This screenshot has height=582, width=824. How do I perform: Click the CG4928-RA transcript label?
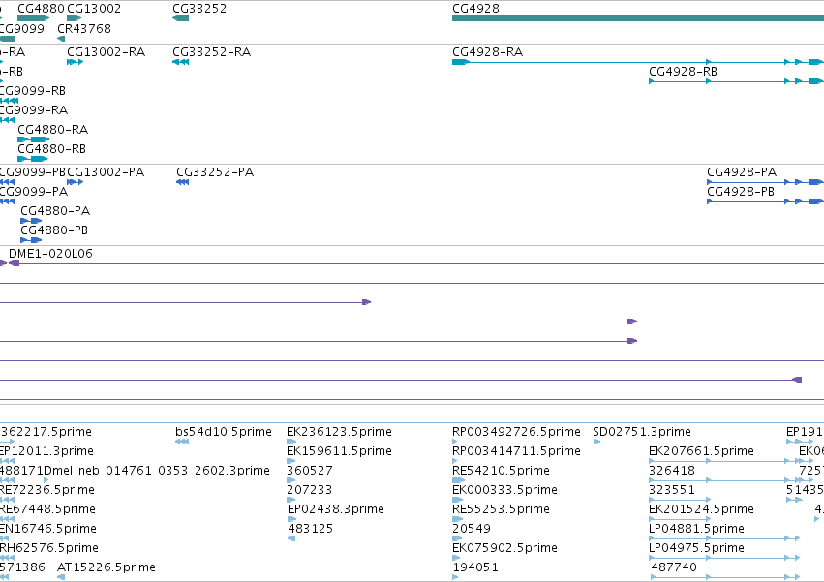click(487, 52)
